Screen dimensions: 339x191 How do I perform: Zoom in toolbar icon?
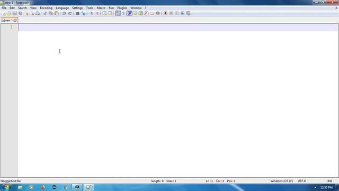tap(91, 13)
